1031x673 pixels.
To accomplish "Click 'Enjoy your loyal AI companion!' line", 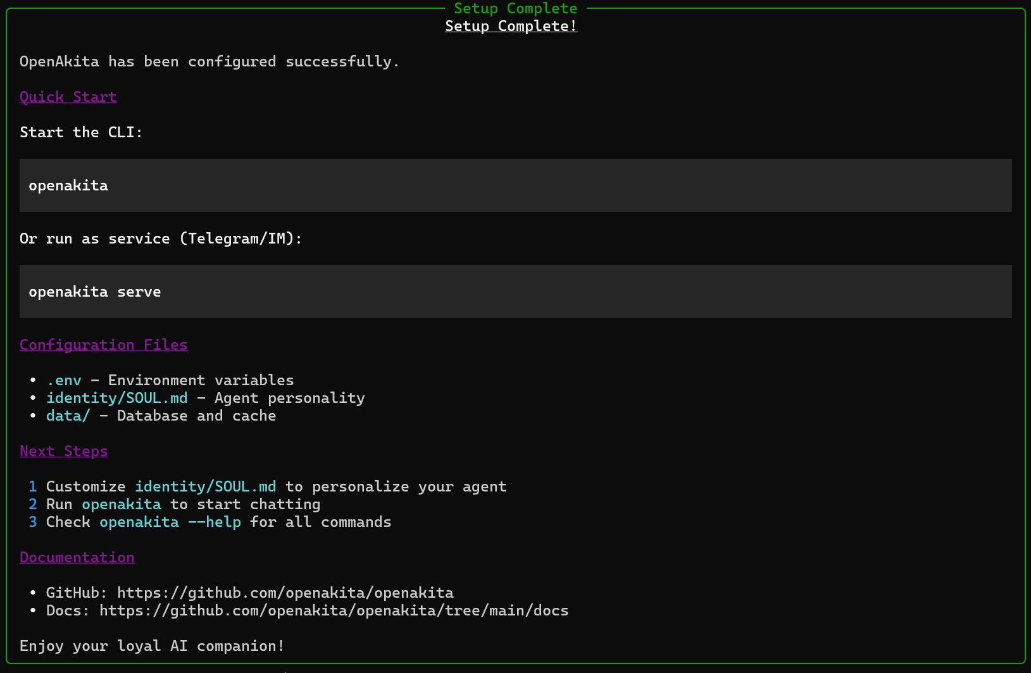I will tap(153, 646).
